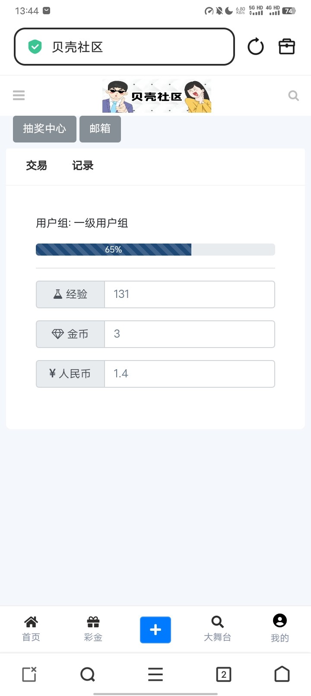Open the 彩金 gift section
This screenshot has width=311, height=696.
93,629
